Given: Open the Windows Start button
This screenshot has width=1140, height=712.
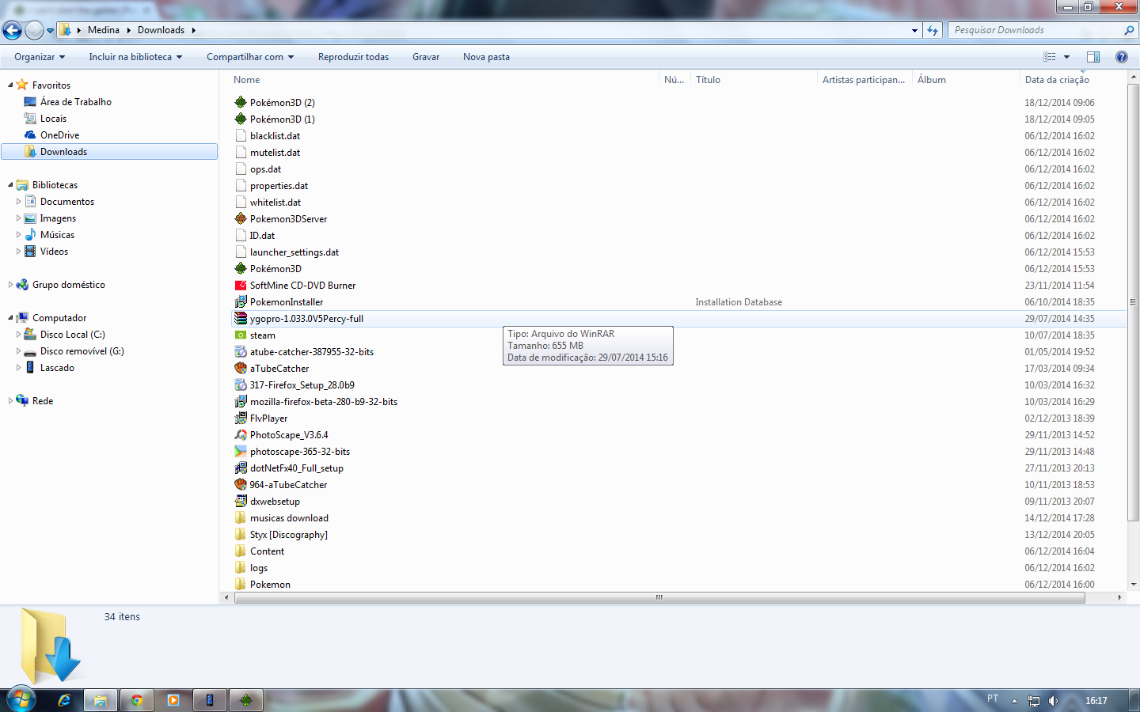Looking at the screenshot, I should coord(21,700).
